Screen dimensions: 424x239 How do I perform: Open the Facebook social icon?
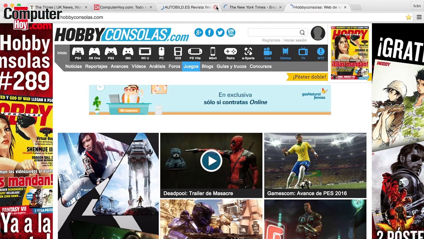[x=209, y=33]
